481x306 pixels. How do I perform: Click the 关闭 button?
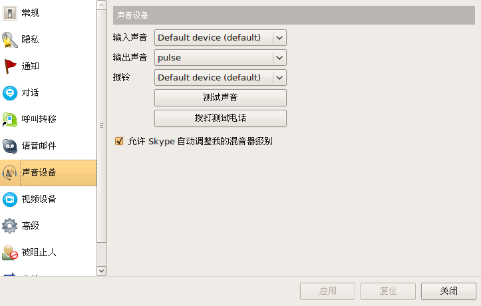click(448, 291)
